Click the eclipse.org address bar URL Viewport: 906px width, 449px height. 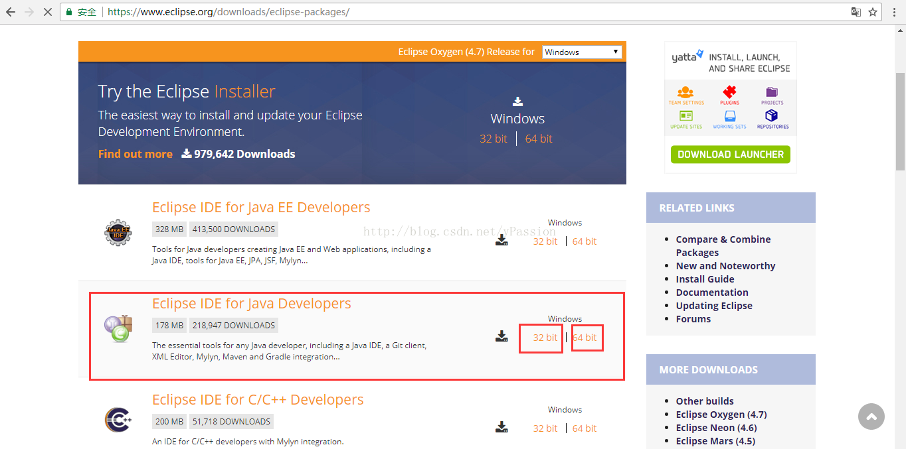coord(228,12)
